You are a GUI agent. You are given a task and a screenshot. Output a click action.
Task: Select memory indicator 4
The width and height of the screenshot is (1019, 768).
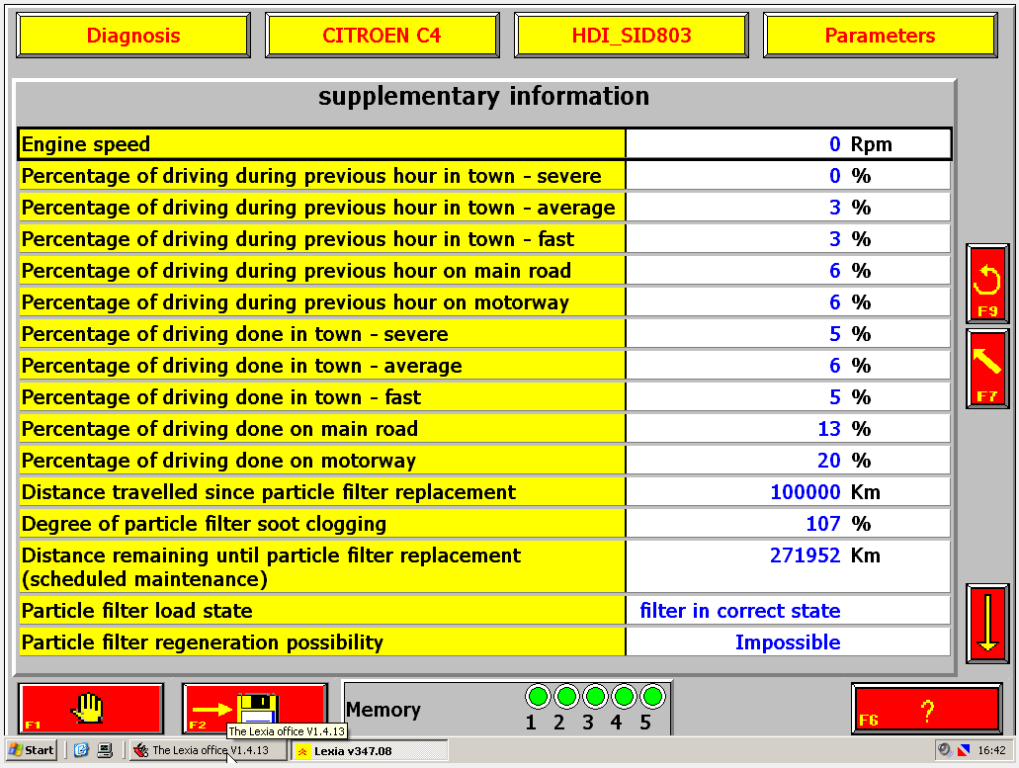[x=624, y=697]
